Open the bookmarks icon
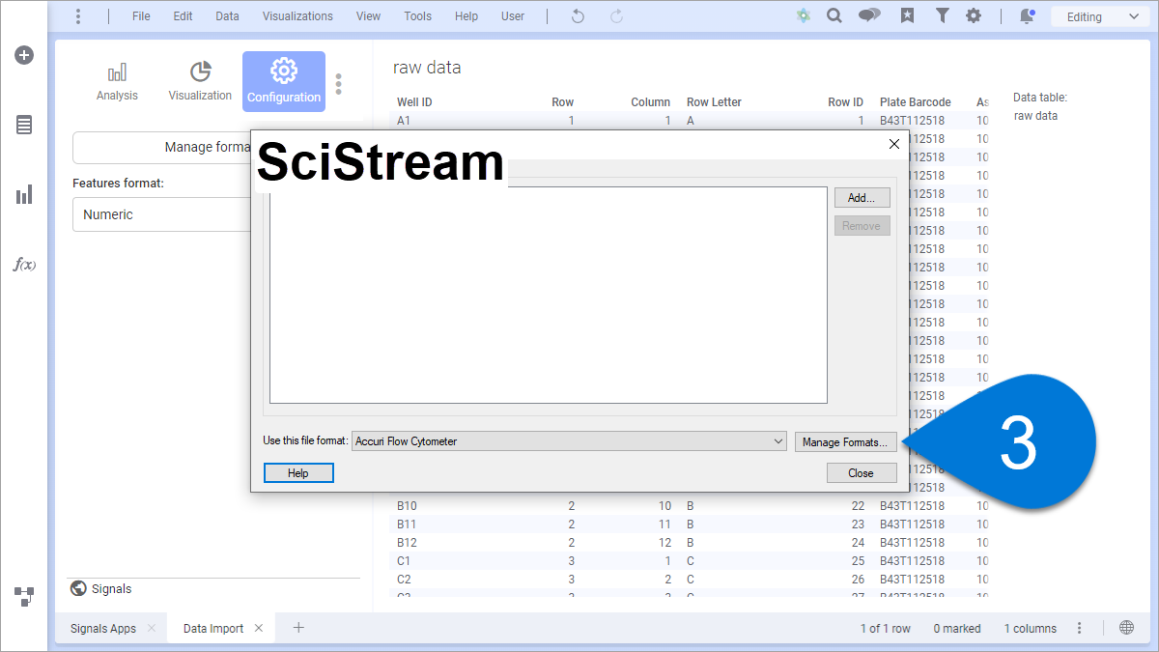The image size is (1159, 652). (907, 16)
